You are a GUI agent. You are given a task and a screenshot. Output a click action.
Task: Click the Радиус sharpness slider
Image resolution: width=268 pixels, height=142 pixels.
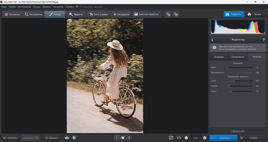coord(239,86)
